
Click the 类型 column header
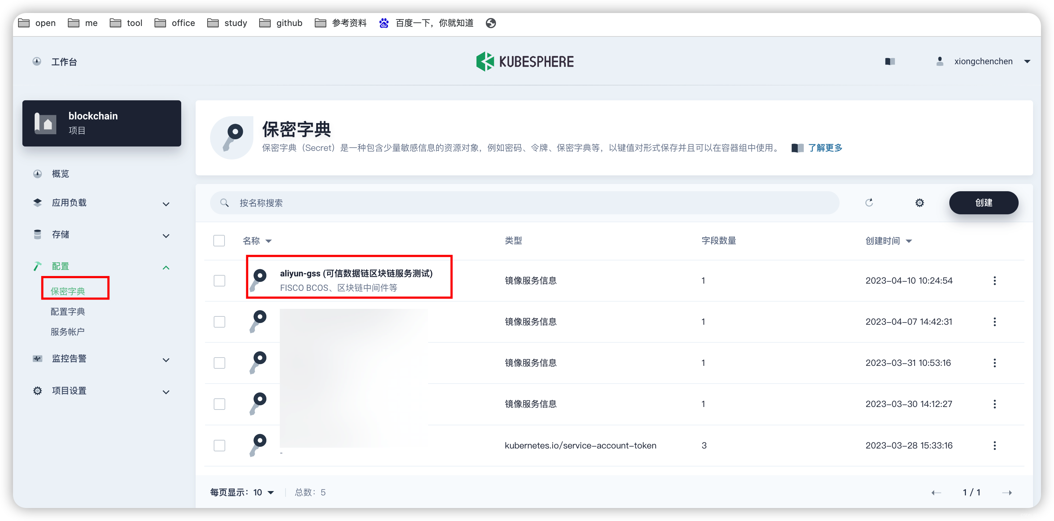click(513, 240)
